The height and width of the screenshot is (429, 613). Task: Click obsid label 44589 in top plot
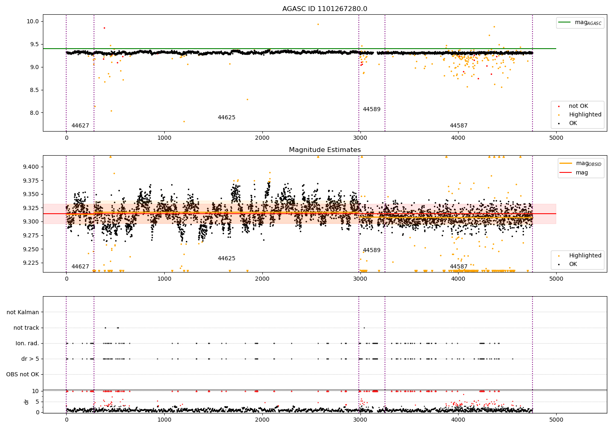click(371, 109)
